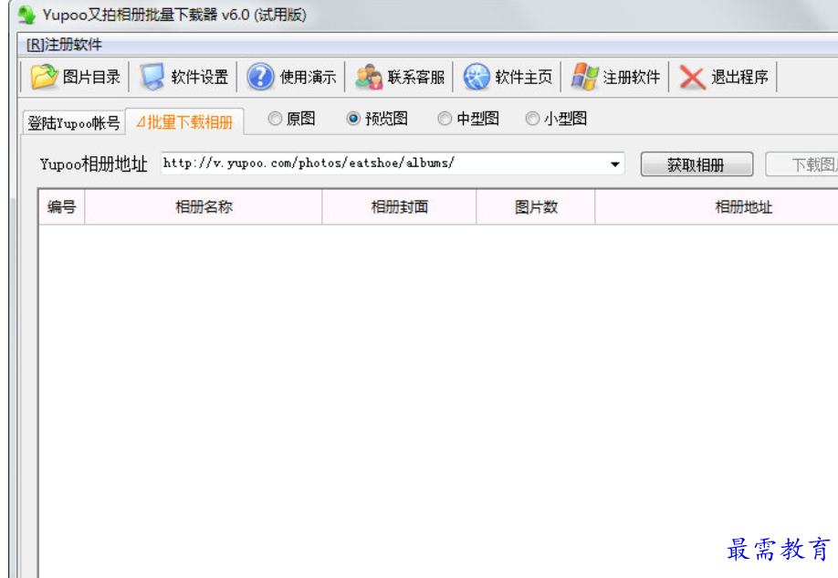Click the Yupoo app icon in title bar
838x578 pixels.
[x=26, y=15]
